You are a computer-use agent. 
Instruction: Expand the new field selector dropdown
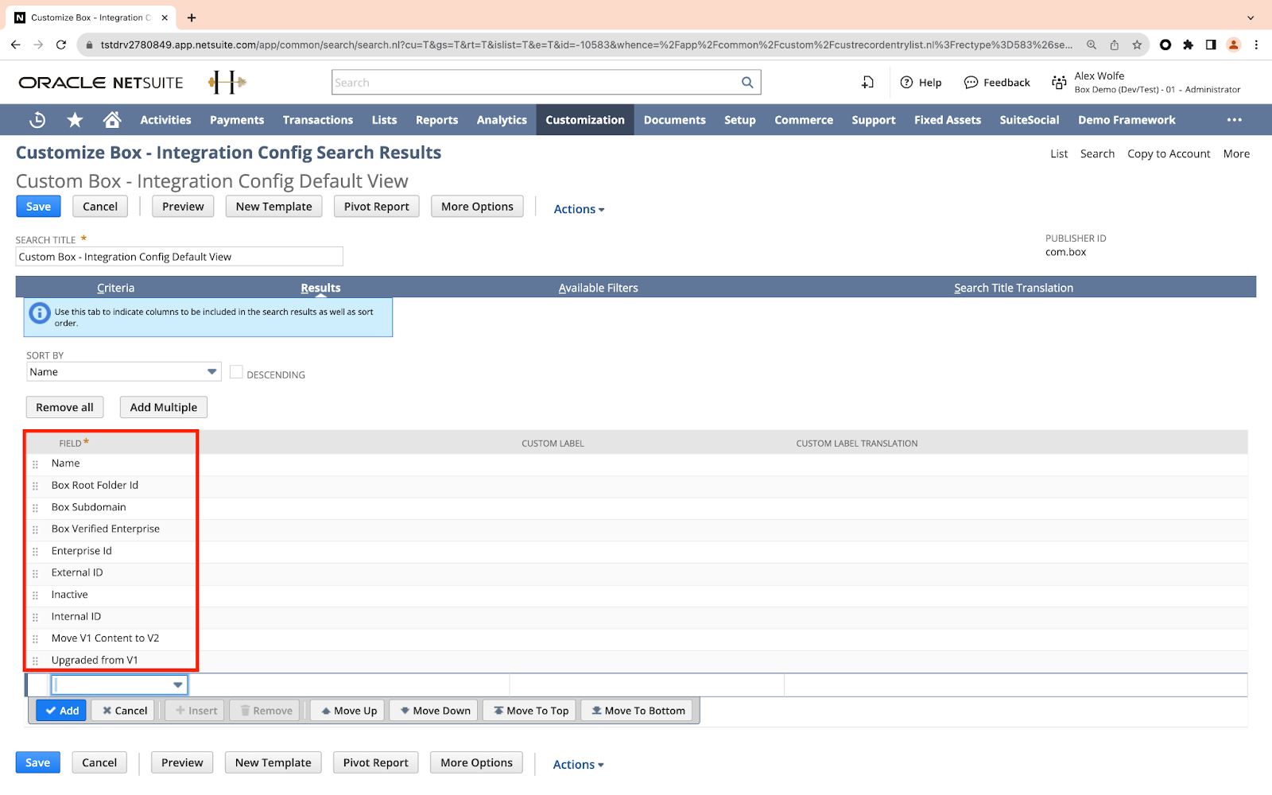(178, 684)
